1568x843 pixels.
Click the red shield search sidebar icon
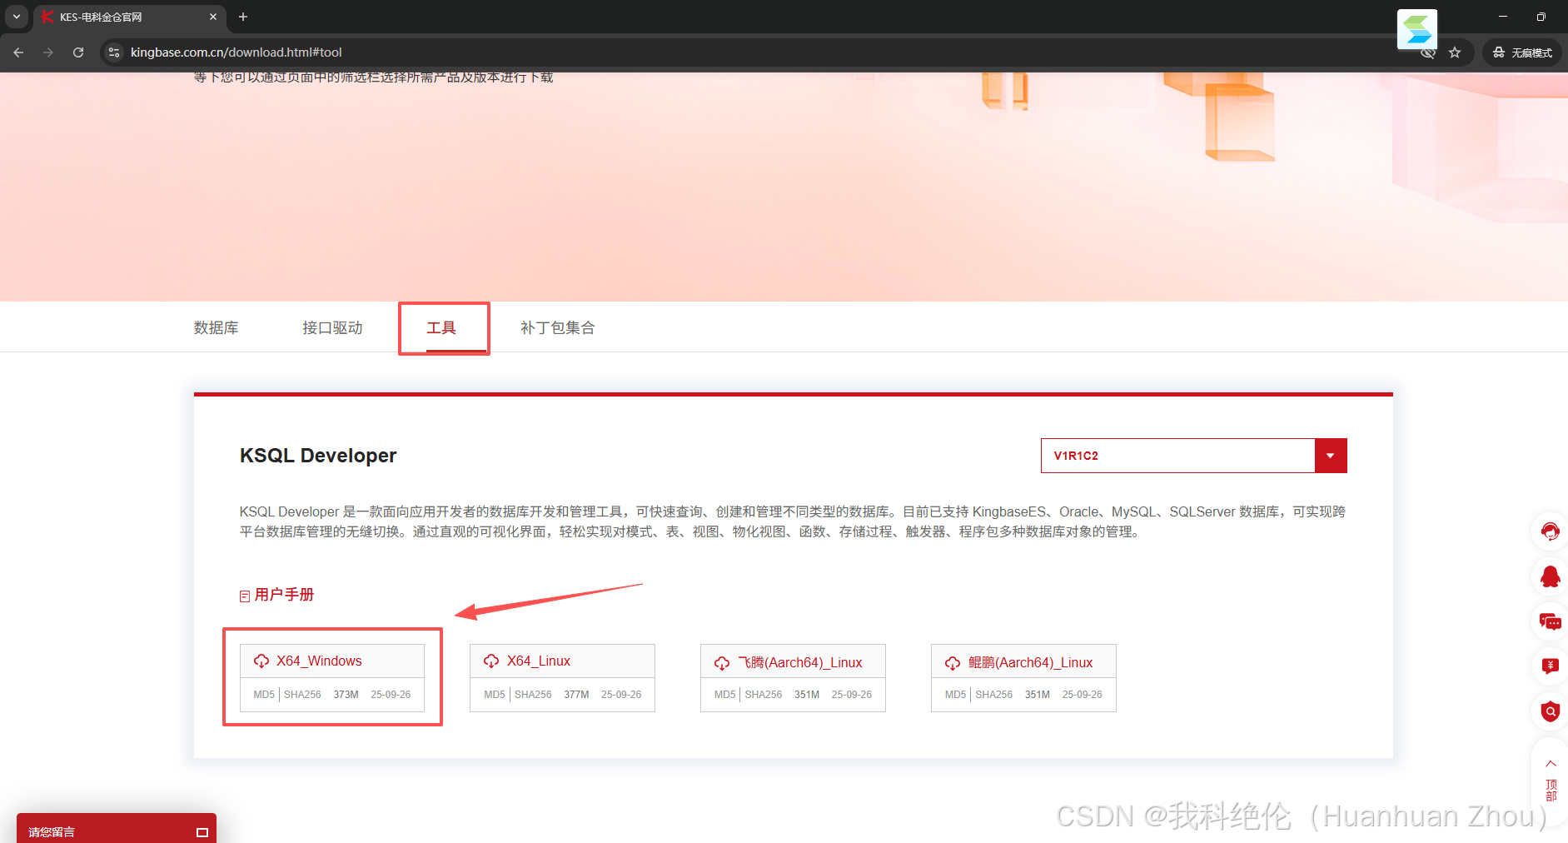click(1550, 711)
